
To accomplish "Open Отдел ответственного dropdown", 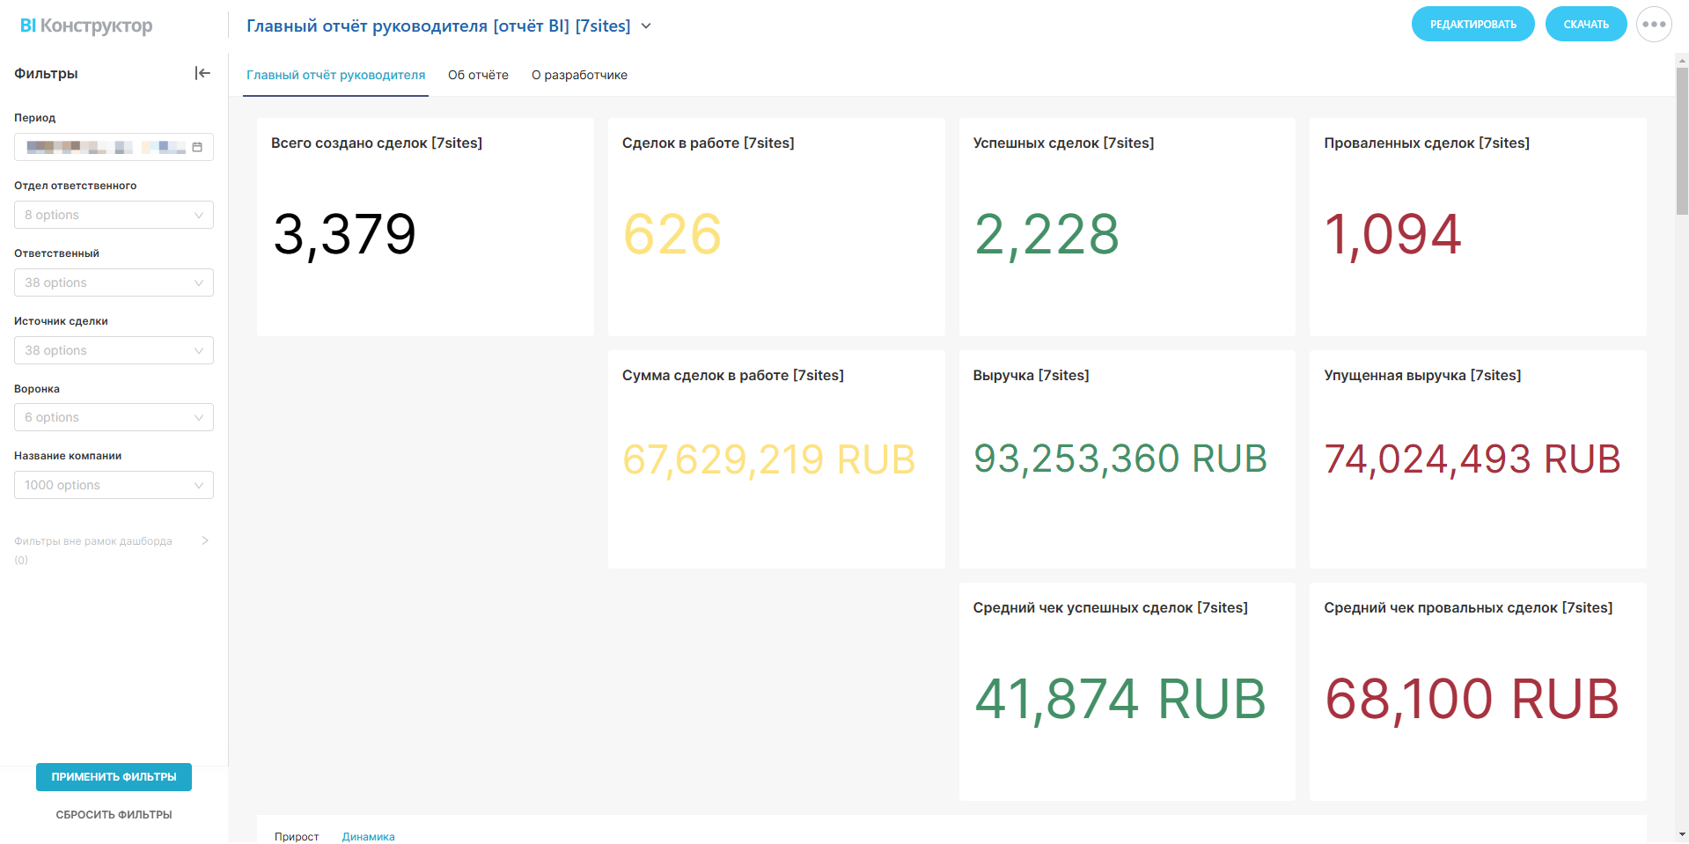I will click(114, 215).
